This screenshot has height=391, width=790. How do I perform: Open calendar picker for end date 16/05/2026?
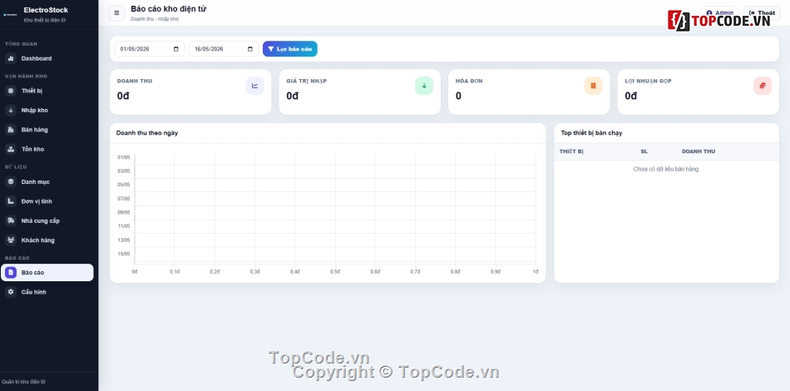250,49
